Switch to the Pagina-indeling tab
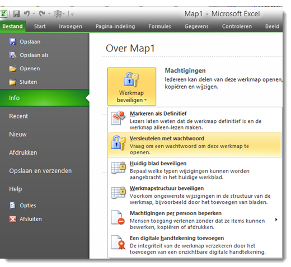 click(x=115, y=26)
